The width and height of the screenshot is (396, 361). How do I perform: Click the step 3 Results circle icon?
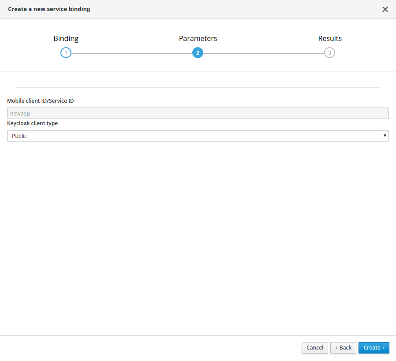[329, 52]
